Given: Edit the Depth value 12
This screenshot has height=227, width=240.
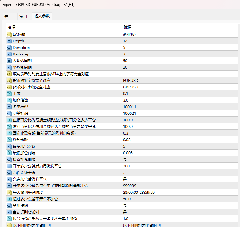Looking at the screenshot, I should [180, 41].
